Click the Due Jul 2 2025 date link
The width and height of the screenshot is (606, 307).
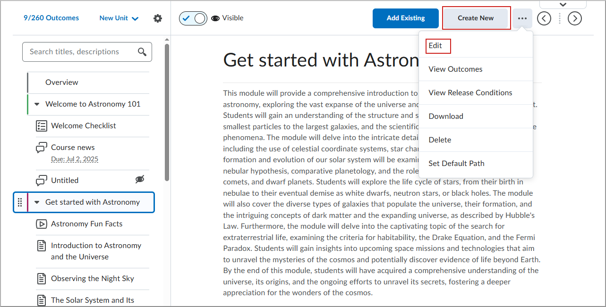click(74, 159)
